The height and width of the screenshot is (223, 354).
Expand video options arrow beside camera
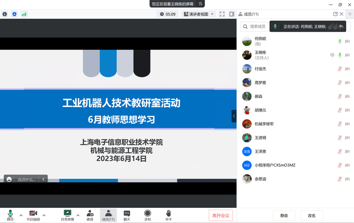(44, 215)
